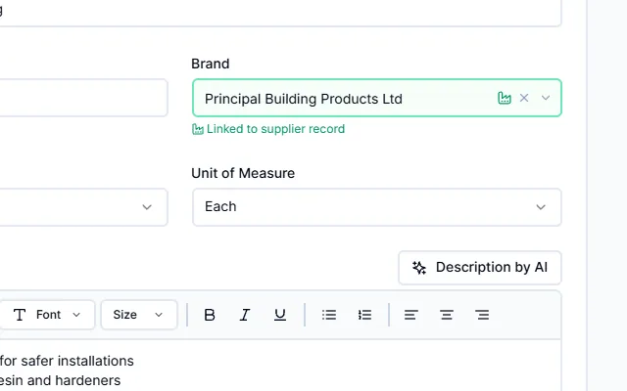Screen dimensions: 627x391
Task: Click into the Brand text field
Action: (344, 98)
